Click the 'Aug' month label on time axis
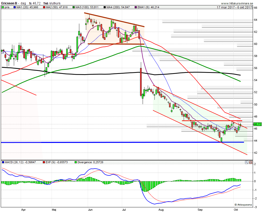The height and width of the screenshot is (213, 264). (161, 210)
